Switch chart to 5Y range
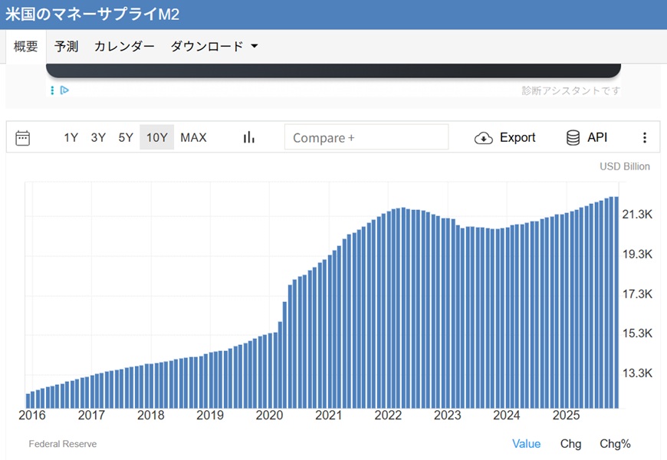667x460 pixels. coord(126,138)
